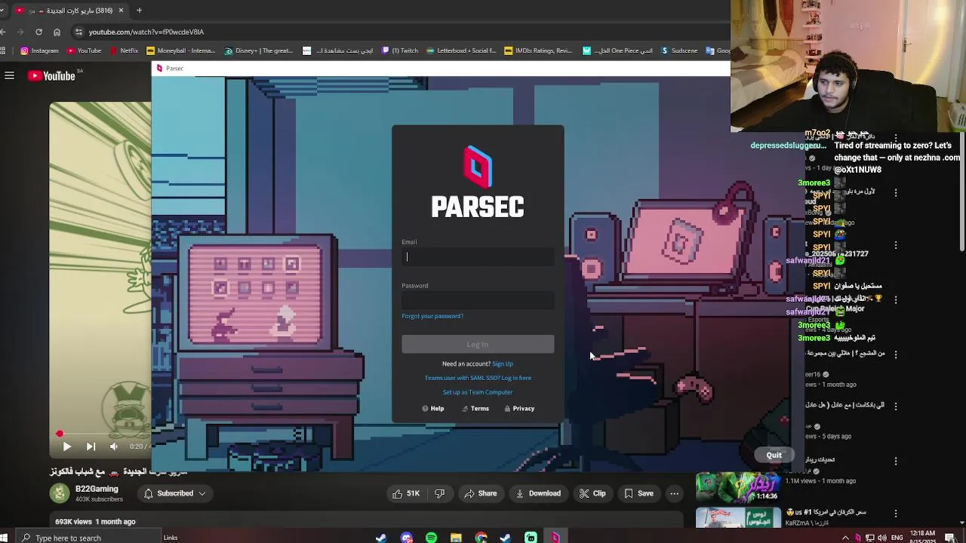Play the YouTube video

tap(66, 446)
